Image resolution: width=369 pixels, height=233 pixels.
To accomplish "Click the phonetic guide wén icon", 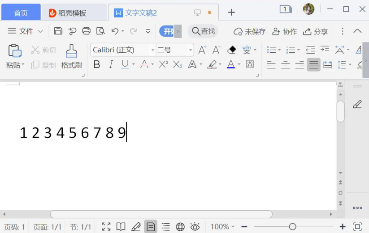I will [247, 50].
